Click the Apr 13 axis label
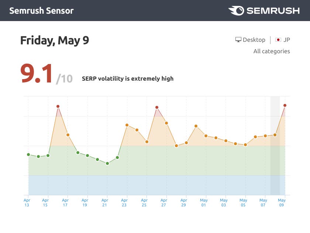 (27, 203)
